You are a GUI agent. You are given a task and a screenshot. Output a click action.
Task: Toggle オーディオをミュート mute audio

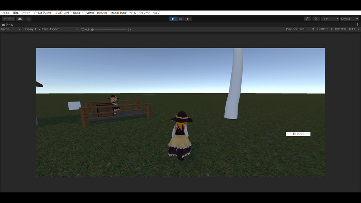tap(322, 29)
